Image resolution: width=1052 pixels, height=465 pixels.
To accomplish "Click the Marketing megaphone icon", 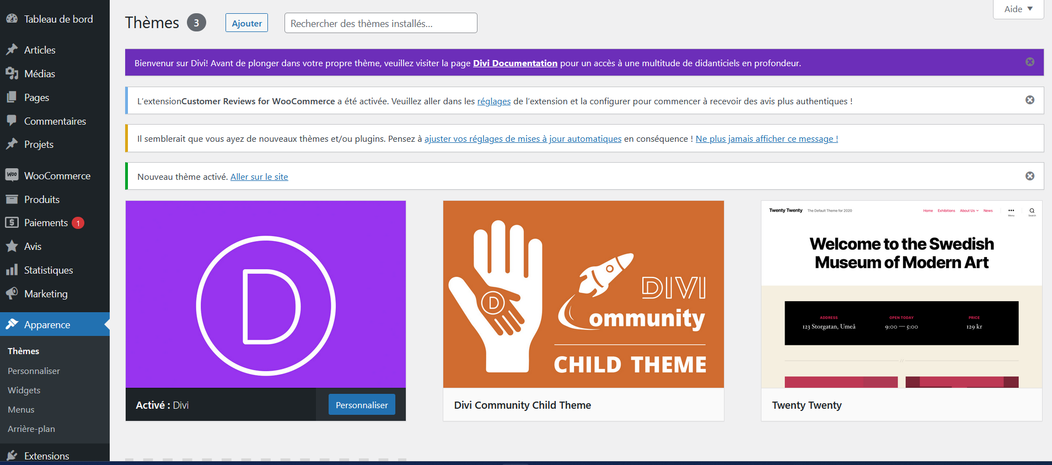I will point(12,293).
